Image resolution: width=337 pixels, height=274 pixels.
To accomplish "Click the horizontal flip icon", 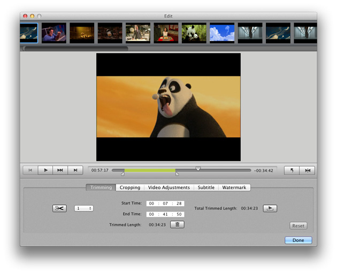I will tap(307, 170).
